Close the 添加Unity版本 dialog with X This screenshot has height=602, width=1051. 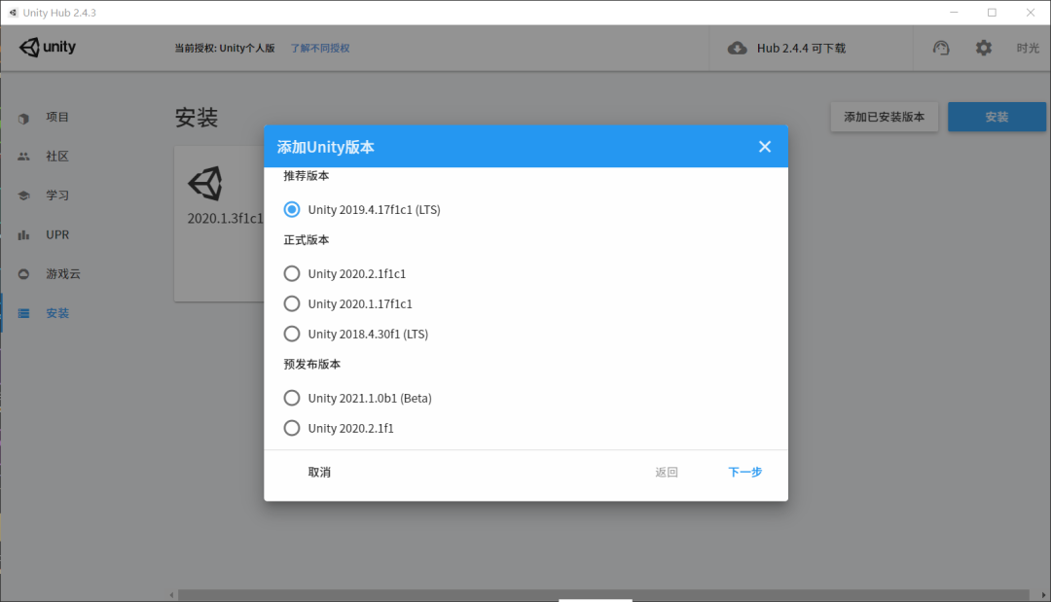[765, 147]
